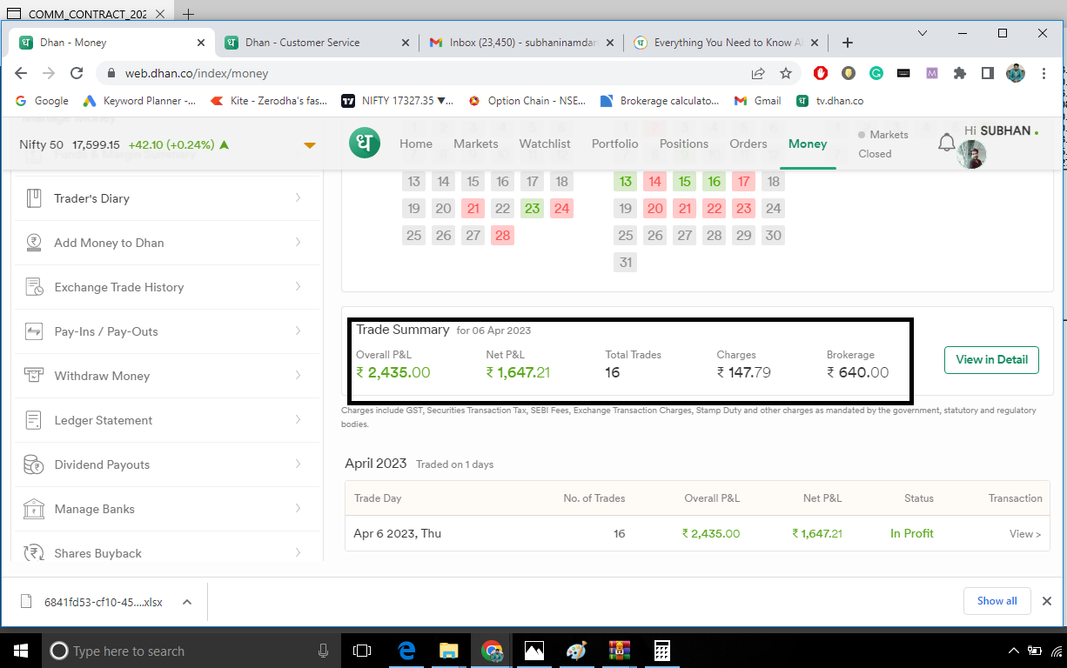Open the Portfolio menu item
Image resolution: width=1067 pixels, height=668 pixels.
[615, 144]
